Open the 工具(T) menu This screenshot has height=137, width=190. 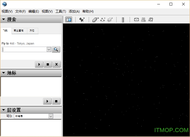coord(61,11)
